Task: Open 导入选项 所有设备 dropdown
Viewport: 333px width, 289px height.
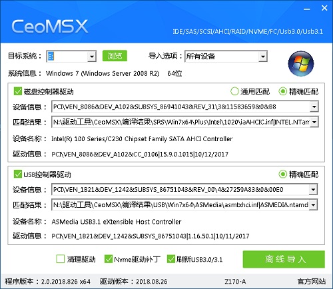Action: [262, 57]
